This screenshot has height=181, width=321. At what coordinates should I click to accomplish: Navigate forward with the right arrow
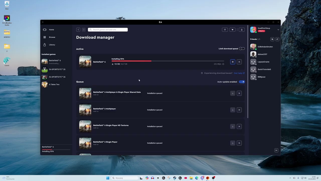[x=84, y=30]
